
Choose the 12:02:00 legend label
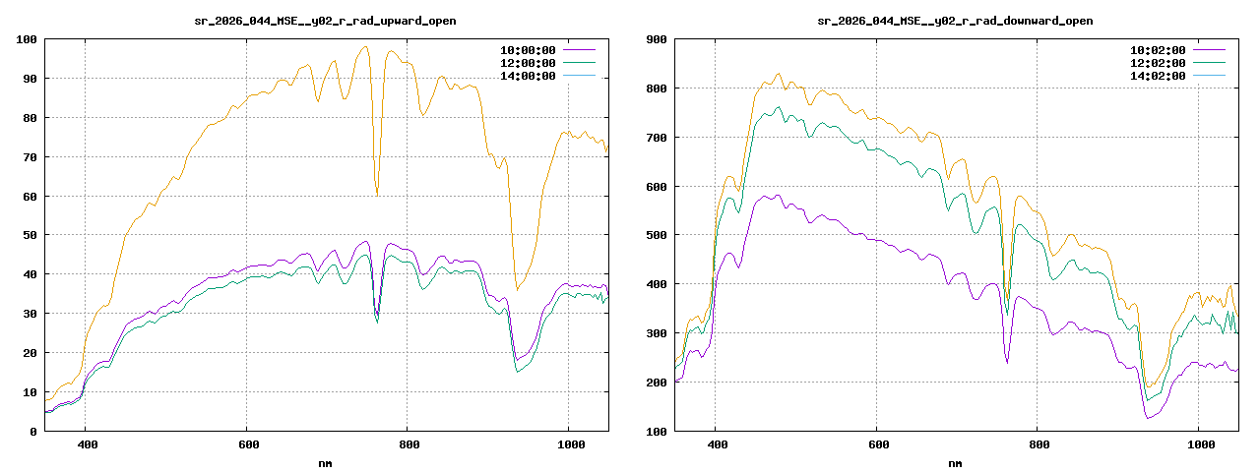1158,63
